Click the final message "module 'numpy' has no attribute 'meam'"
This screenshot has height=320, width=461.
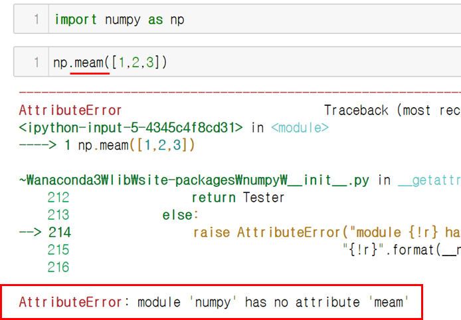tap(273, 302)
